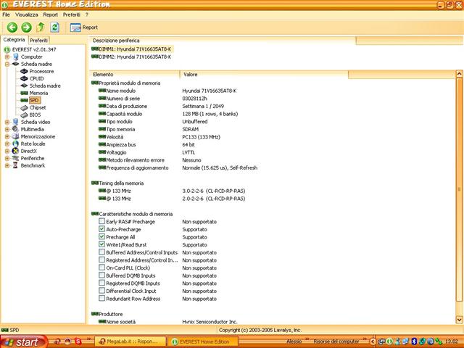This screenshot has height=348, width=464.
Task: Select the Computer tree icon
Action: pos(16,57)
